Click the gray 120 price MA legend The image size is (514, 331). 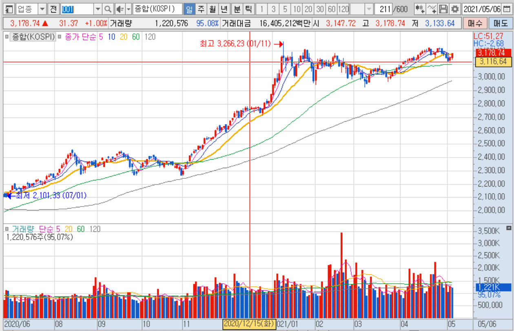click(x=150, y=37)
